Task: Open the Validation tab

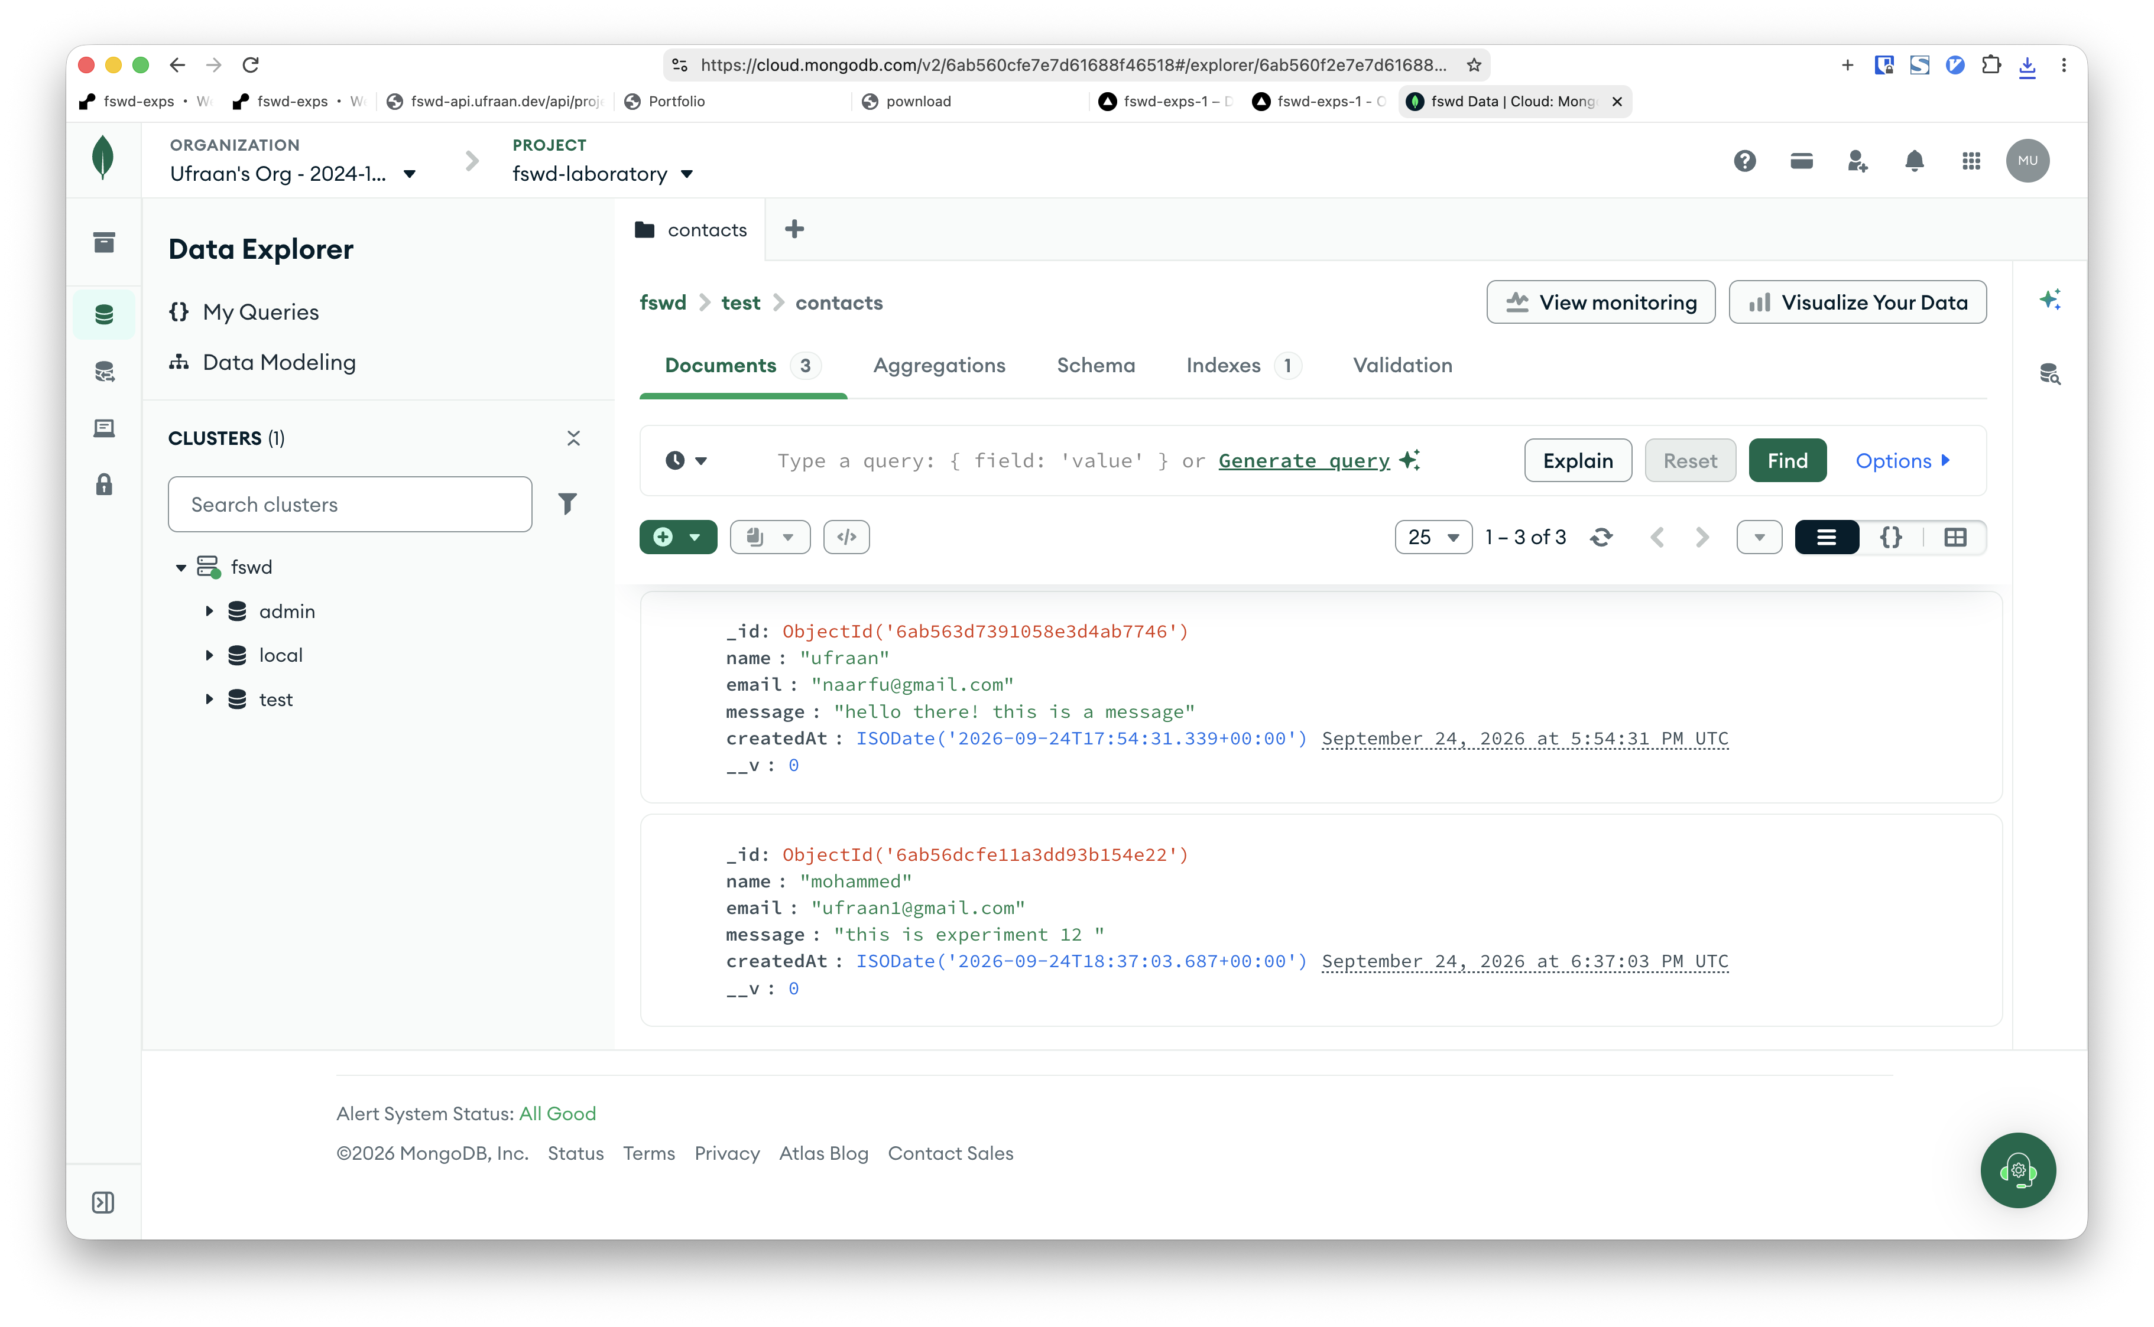Action: coord(1402,365)
